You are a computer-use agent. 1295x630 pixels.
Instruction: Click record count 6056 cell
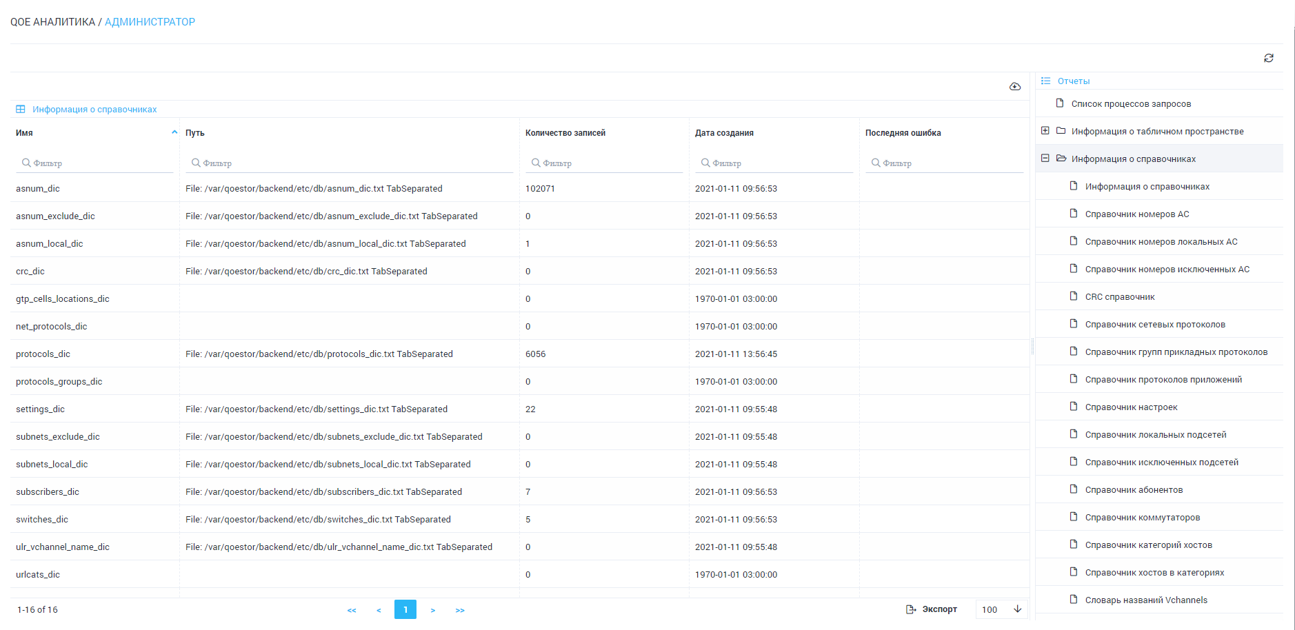tap(535, 354)
